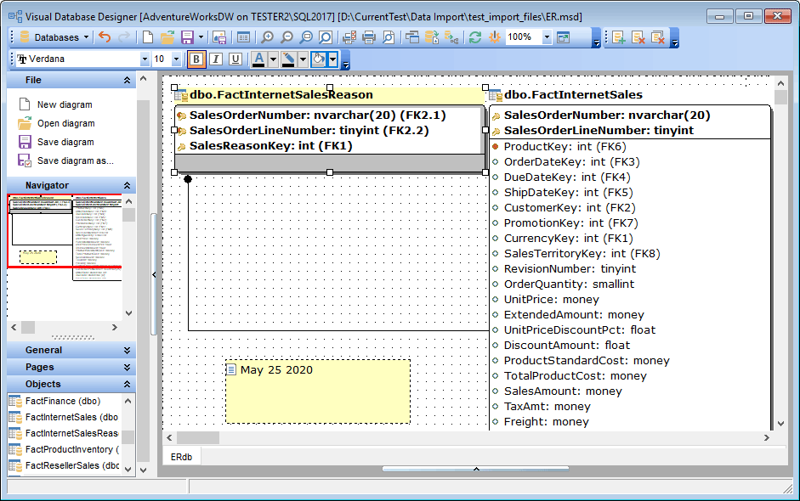The height and width of the screenshot is (501, 800).
Task: Open the Databases toolbar menu
Action: click(54, 37)
